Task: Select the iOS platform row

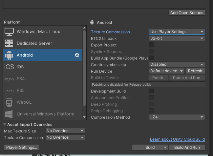Action: coord(43,67)
